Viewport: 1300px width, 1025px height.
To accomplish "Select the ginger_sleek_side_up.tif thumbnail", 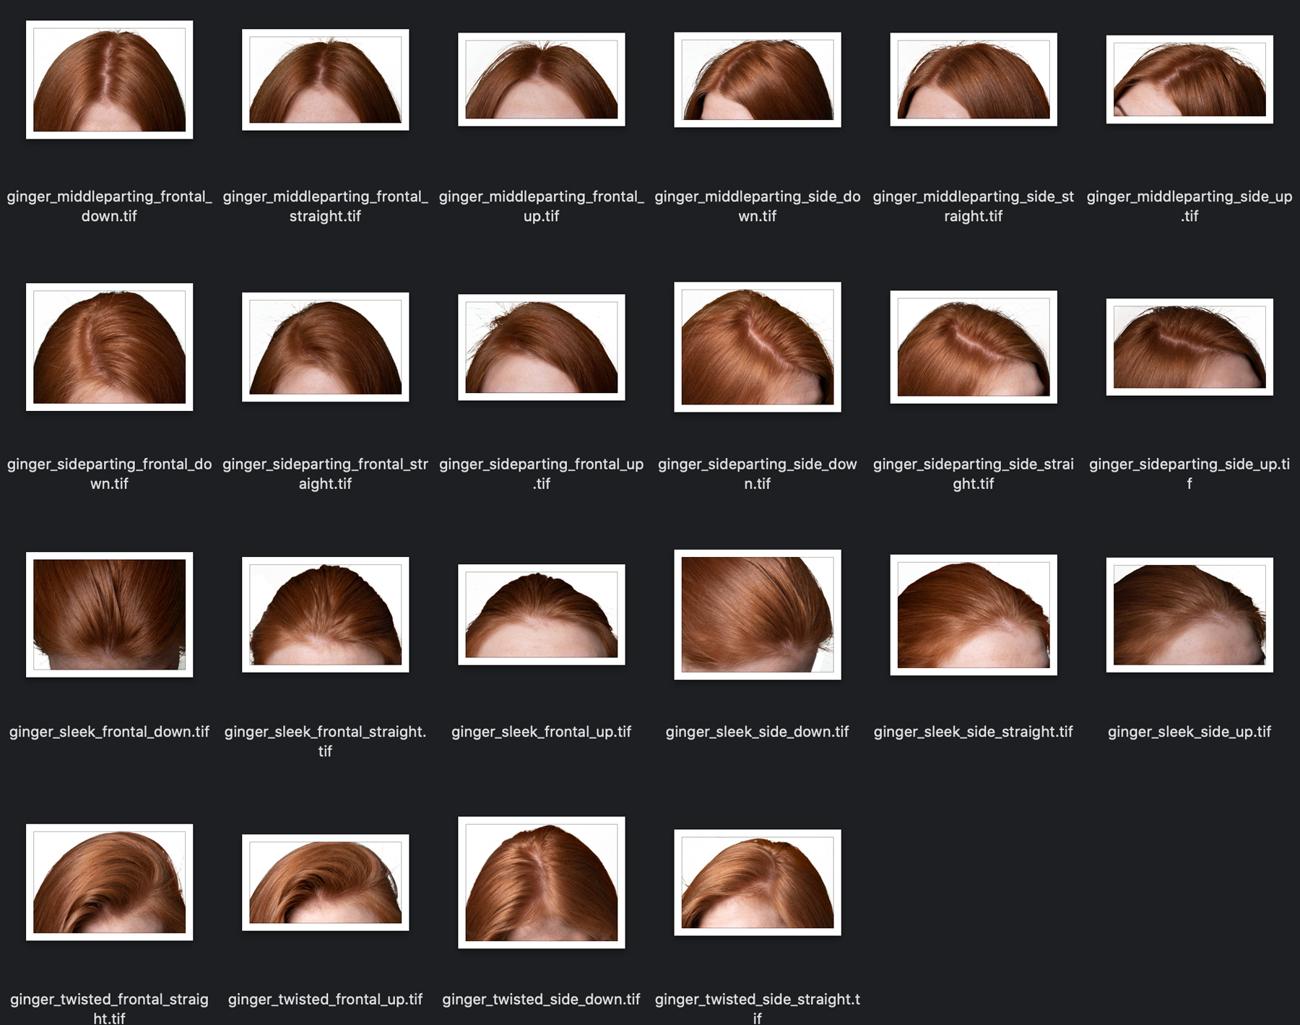I will [1189, 615].
